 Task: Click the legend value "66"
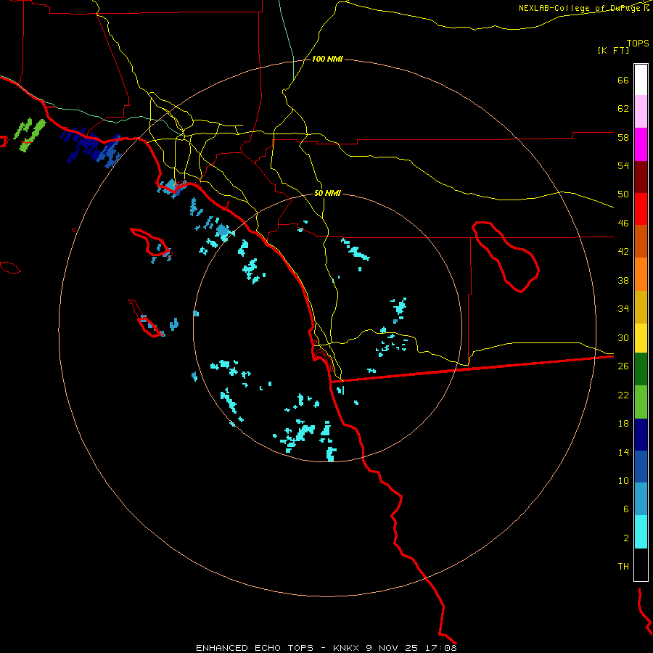click(623, 81)
